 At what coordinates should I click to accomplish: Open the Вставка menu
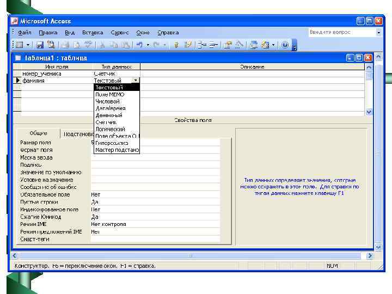tap(93, 33)
